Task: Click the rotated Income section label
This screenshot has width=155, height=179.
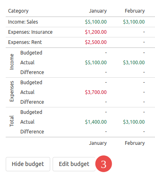Action: [12, 62]
